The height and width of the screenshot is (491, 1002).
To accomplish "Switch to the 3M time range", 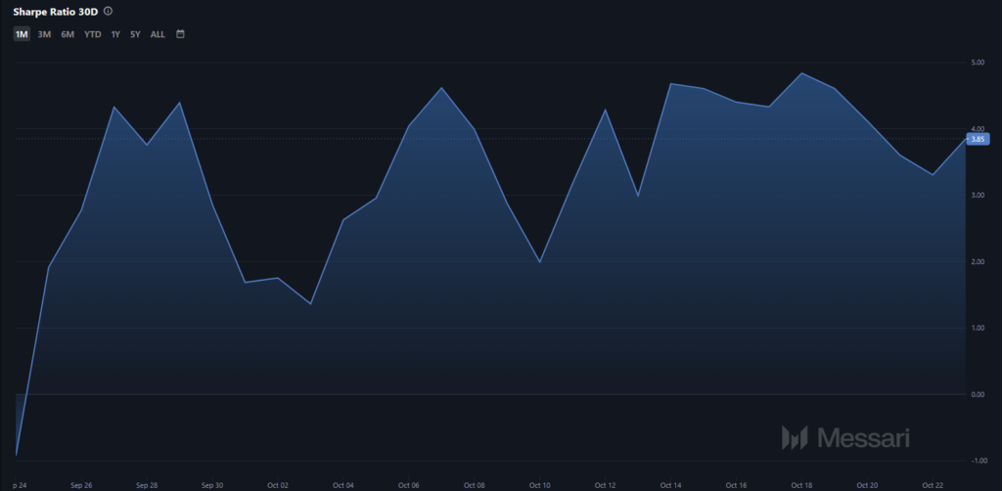I will pyautogui.click(x=44, y=34).
